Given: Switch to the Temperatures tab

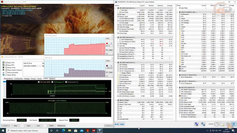Looking at the screenshot, I should 8,79.
